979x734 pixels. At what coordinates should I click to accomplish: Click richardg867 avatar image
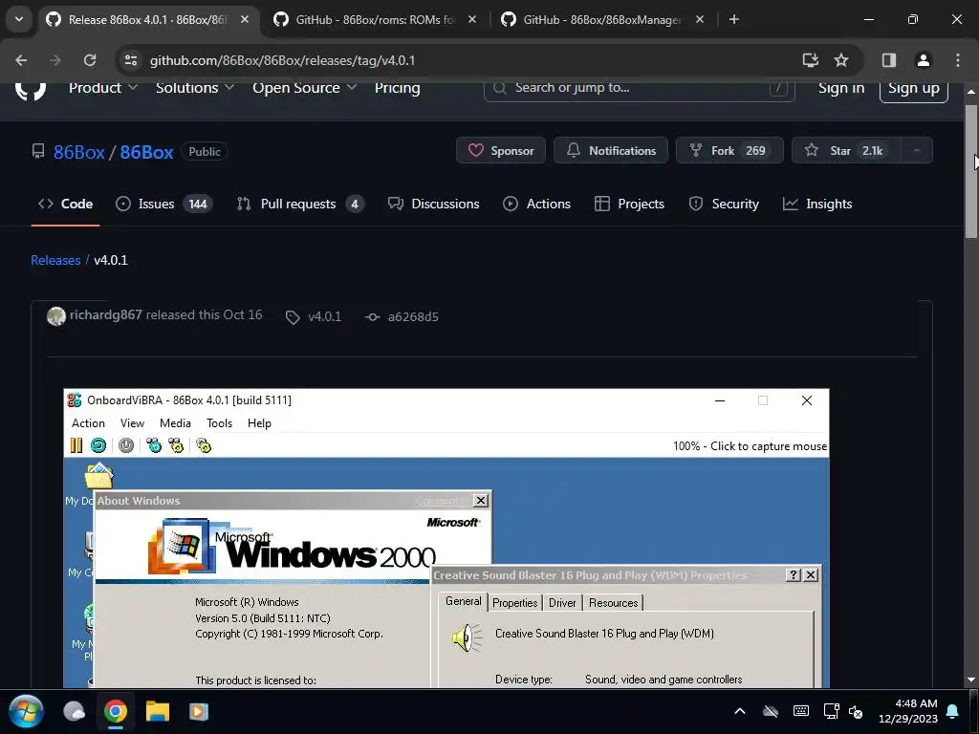[x=56, y=316]
